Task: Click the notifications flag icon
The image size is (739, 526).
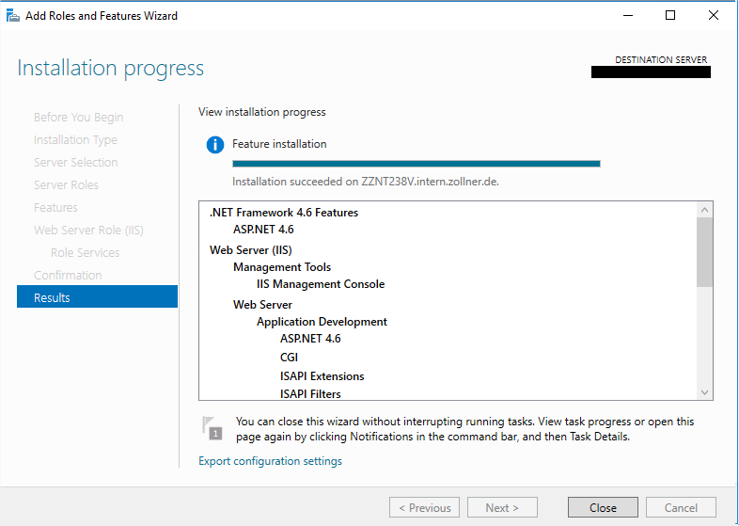Action: (213, 428)
